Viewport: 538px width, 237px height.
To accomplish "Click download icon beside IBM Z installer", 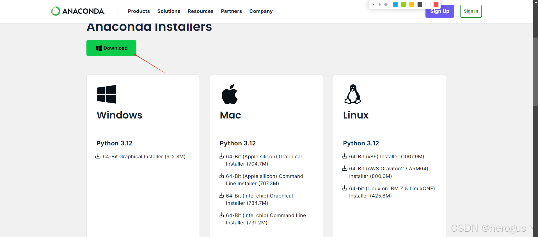I will click(344, 188).
